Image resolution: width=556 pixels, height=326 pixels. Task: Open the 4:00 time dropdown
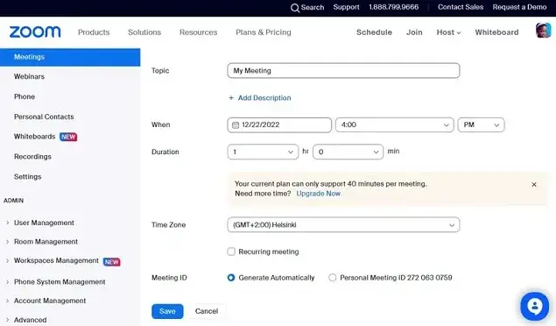point(394,124)
